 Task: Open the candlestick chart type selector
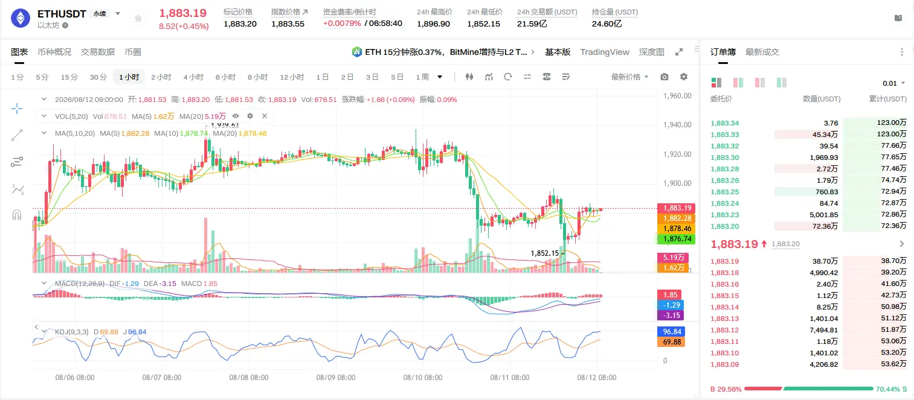click(x=469, y=77)
